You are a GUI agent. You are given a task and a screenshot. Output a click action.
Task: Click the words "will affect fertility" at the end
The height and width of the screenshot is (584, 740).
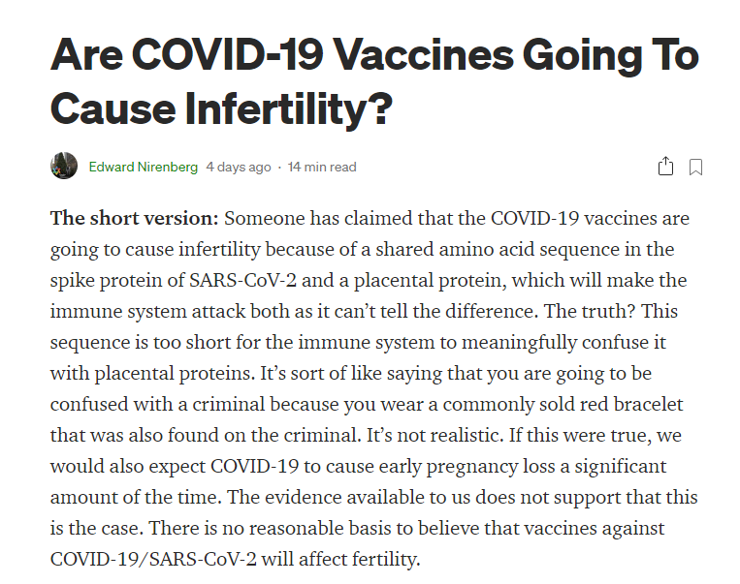pos(347,560)
